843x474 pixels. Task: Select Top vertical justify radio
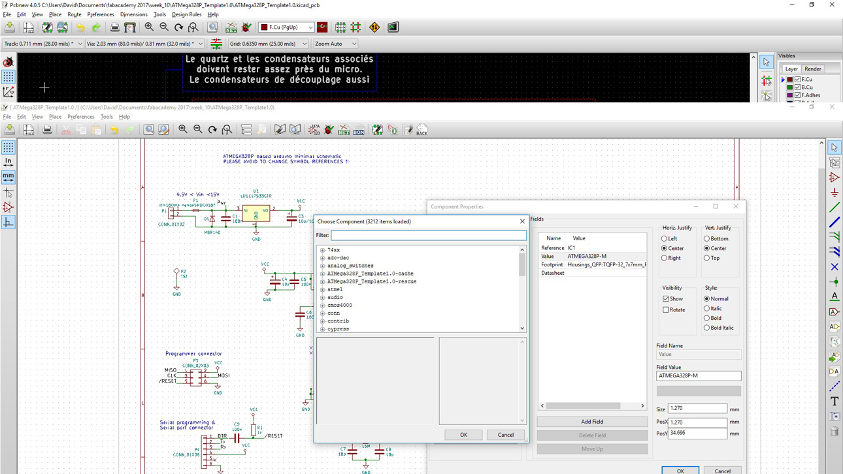(707, 258)
